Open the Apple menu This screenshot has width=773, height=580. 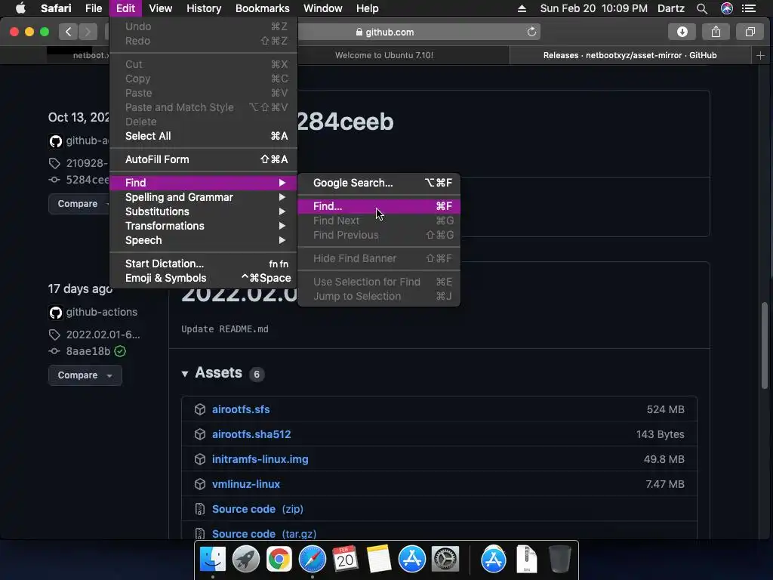pyautogui.click(x=20, y=8)
